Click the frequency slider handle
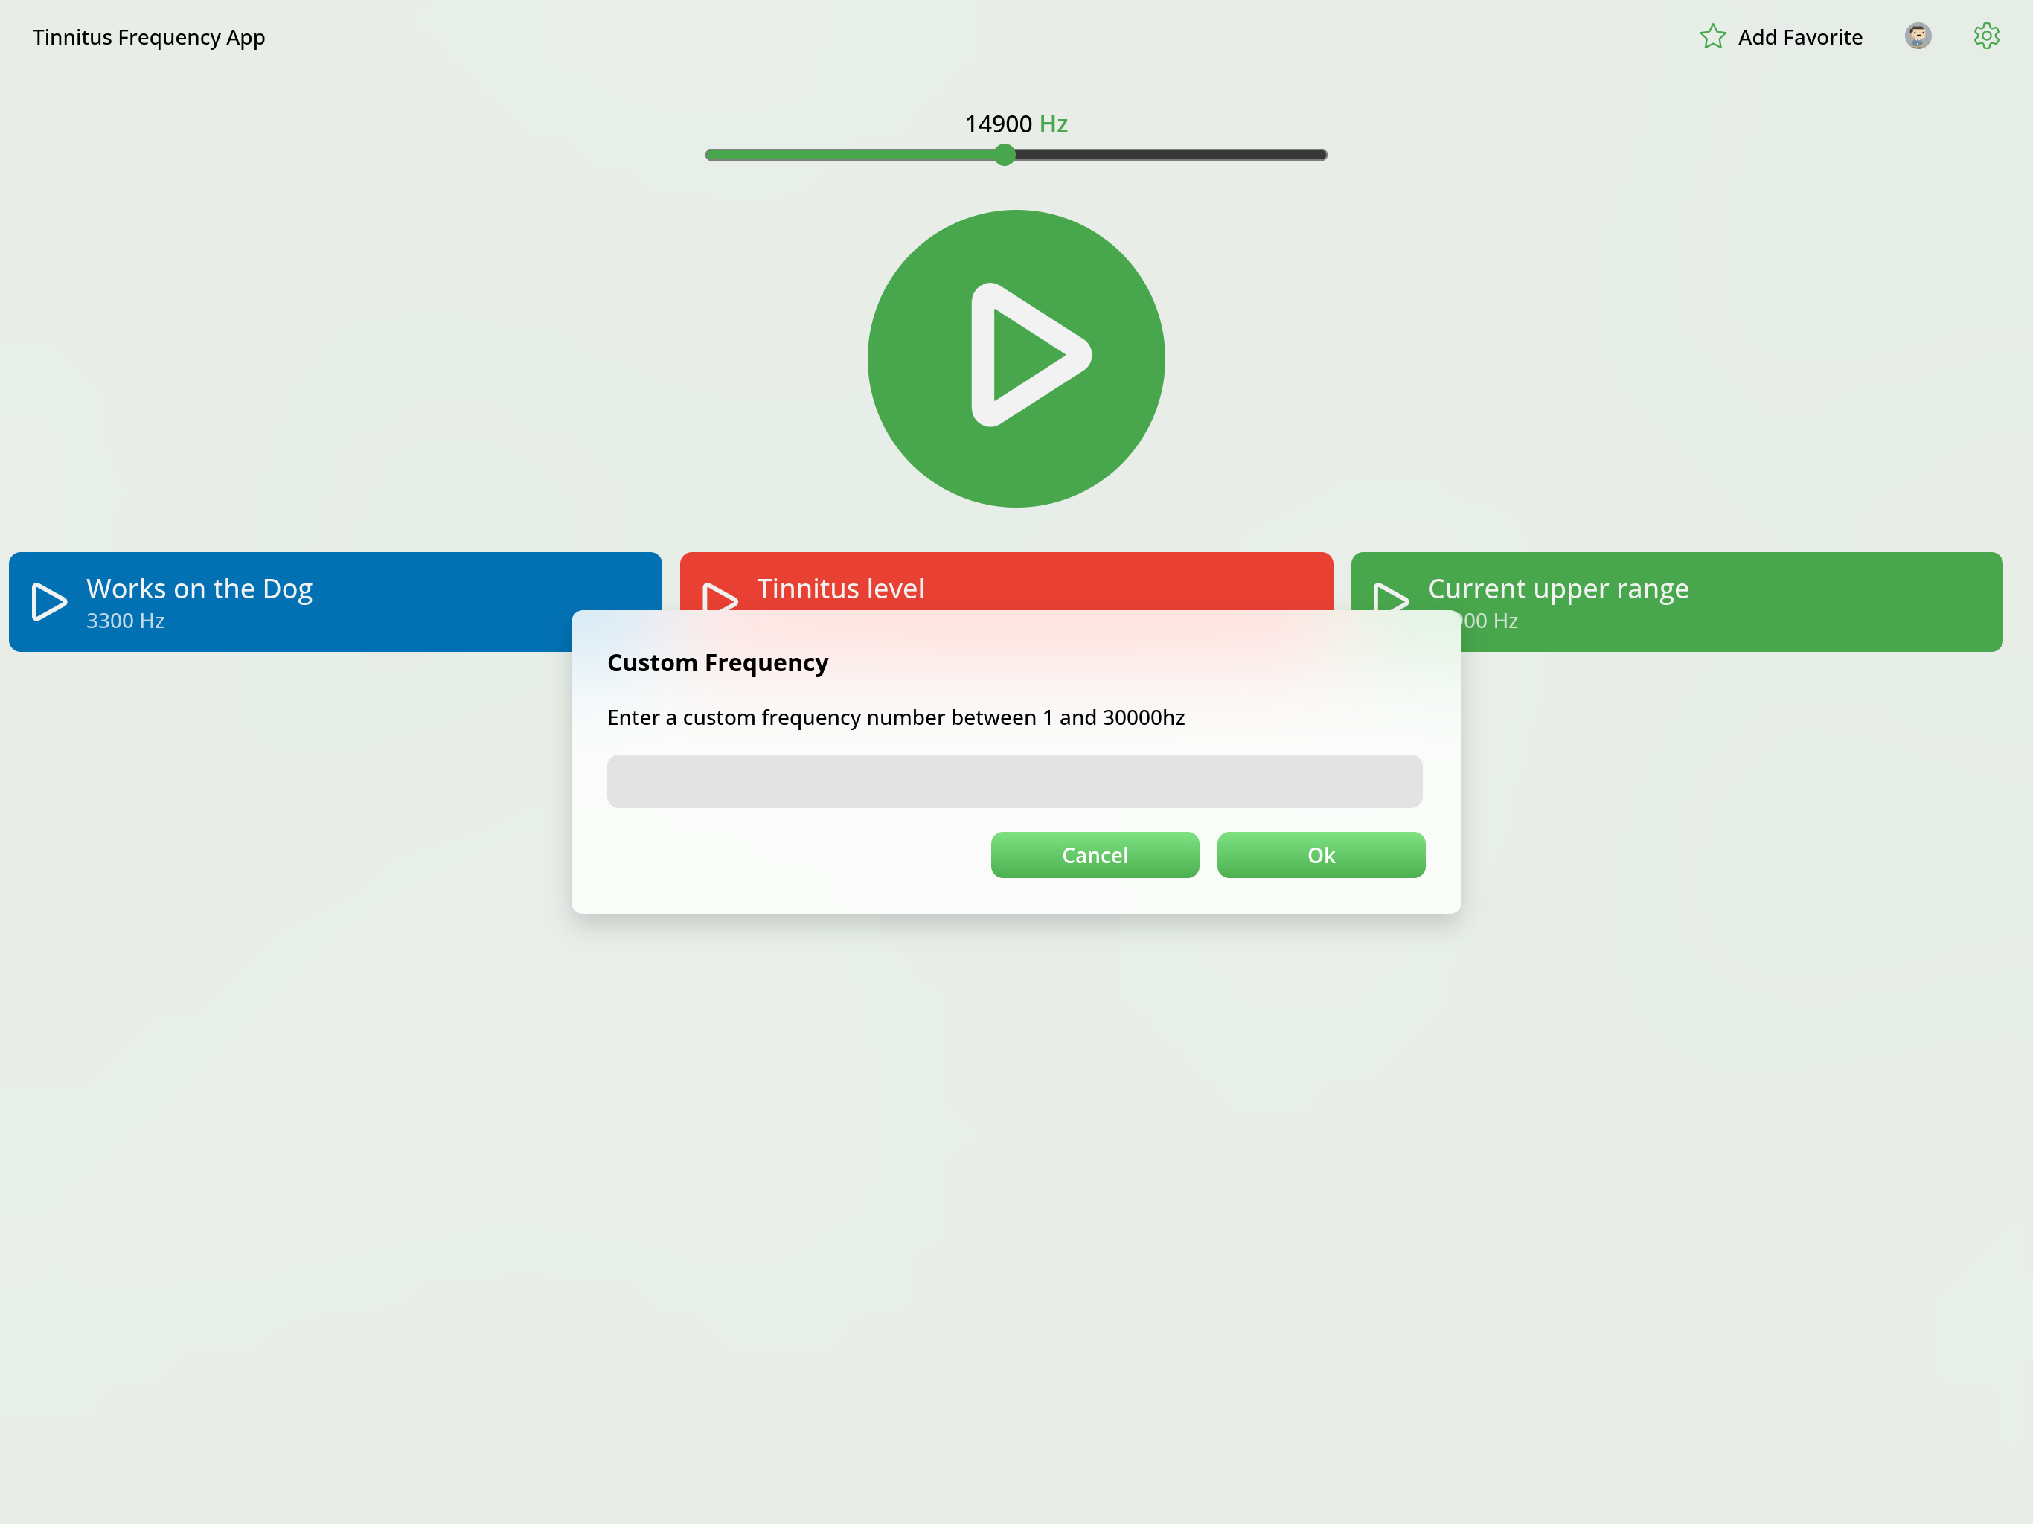Image resolution: width=2033 pixels, height=1524 pixels. point(1005,155)
